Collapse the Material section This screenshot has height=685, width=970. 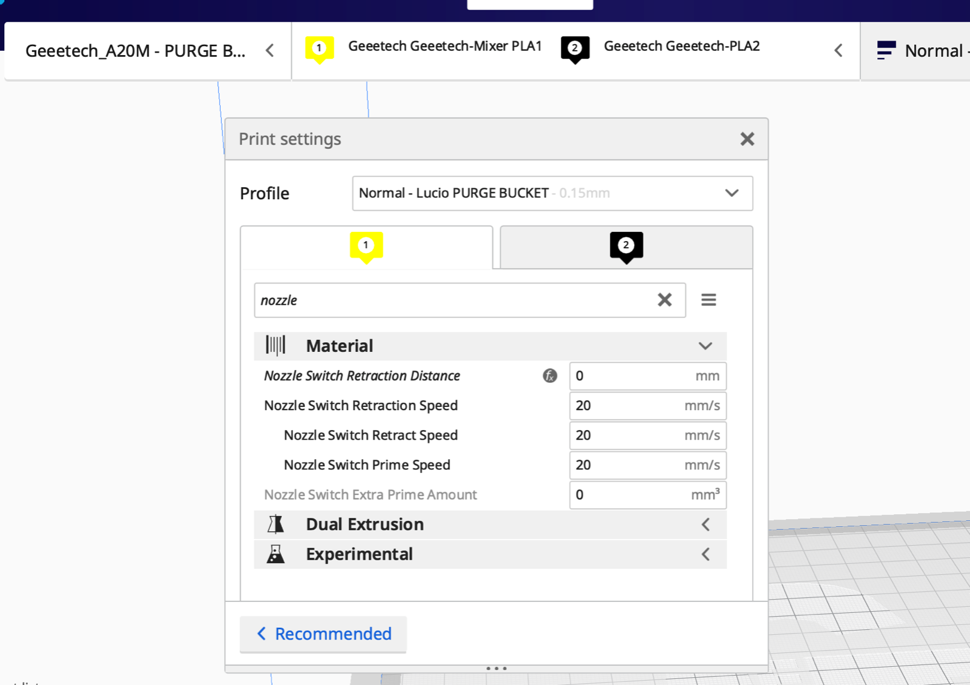pos(704,346)
